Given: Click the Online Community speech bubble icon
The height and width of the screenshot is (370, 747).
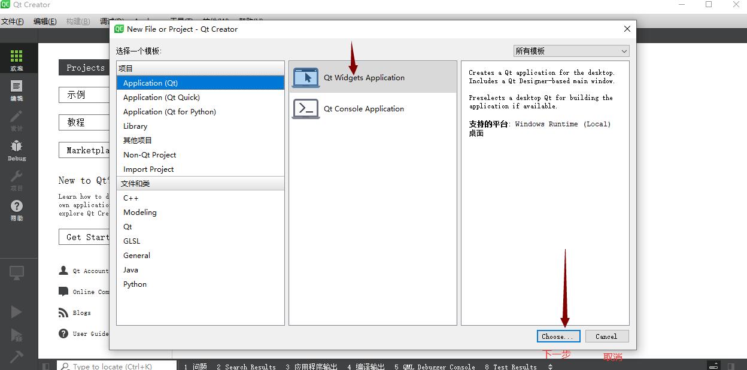Looking at the screenshot, I should [x=63, y=292].
